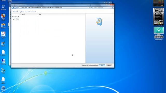Click the CPU meter gadget at top
This screenshot has height=93, width=166.
click(158, 3)
